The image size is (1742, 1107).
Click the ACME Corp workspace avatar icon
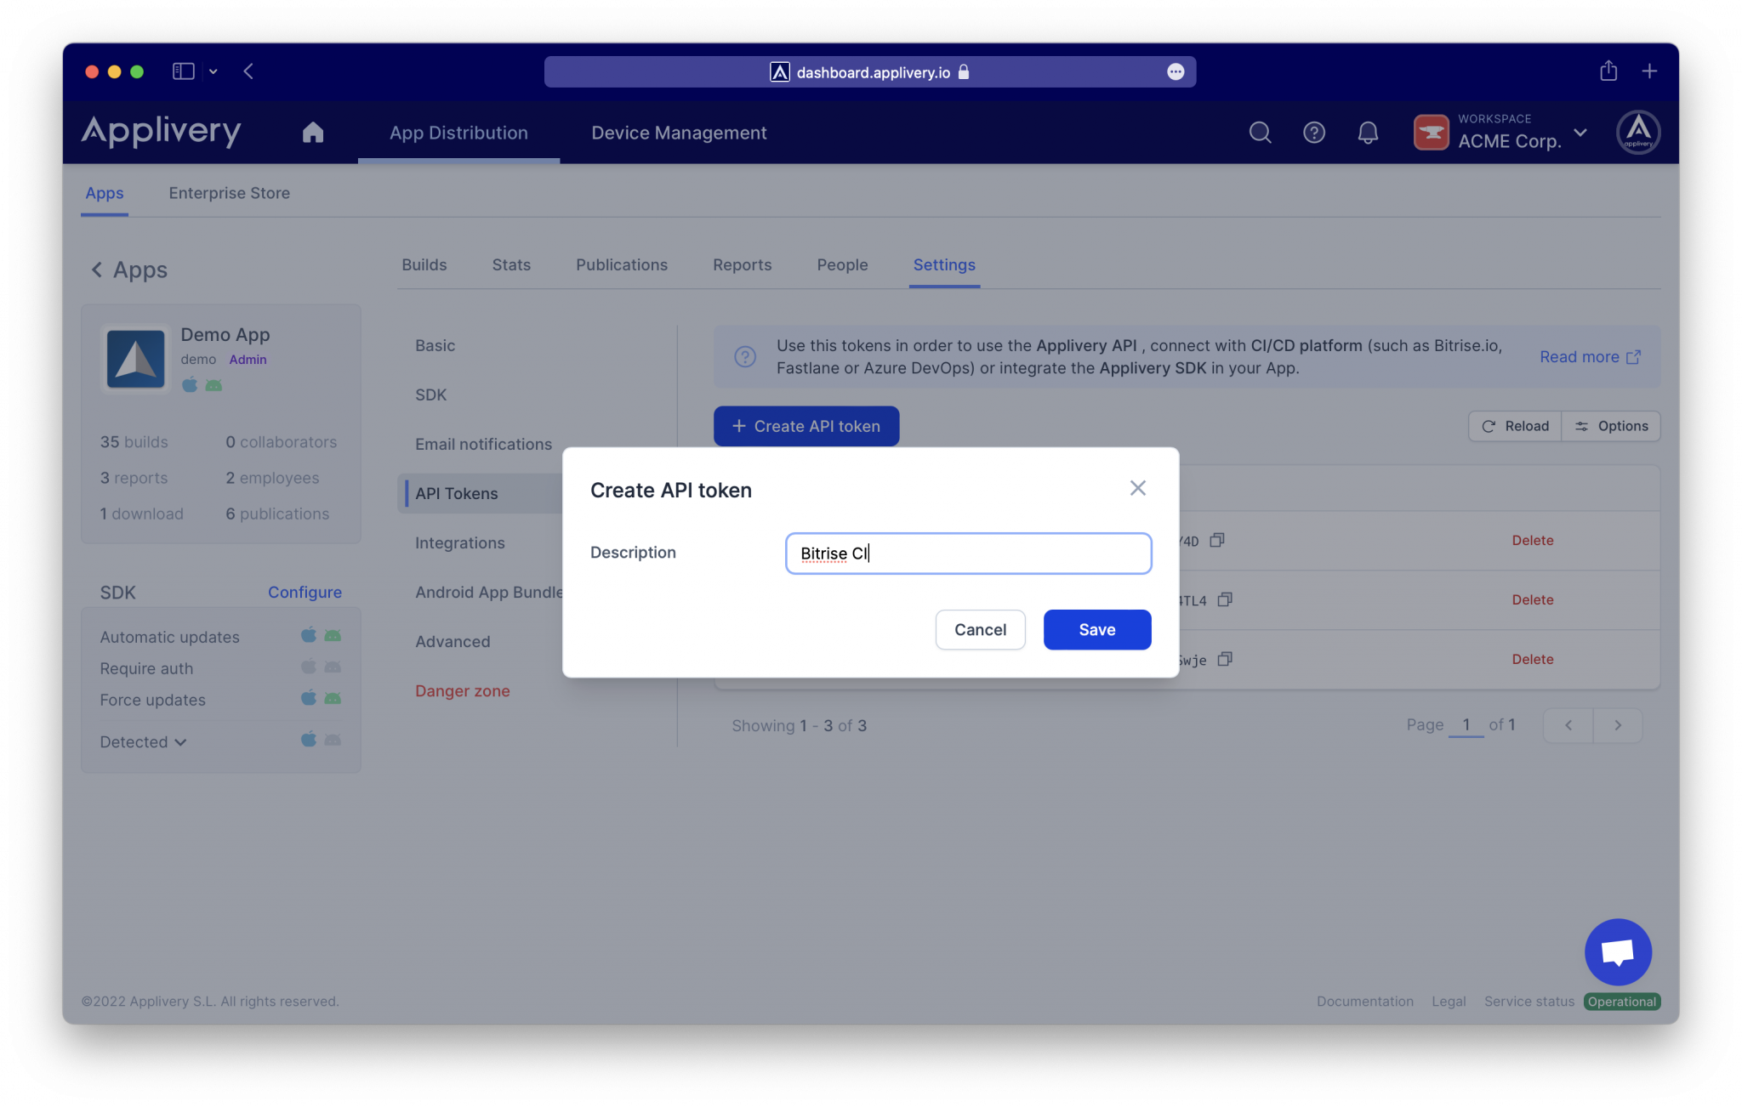coord(1430,132)
